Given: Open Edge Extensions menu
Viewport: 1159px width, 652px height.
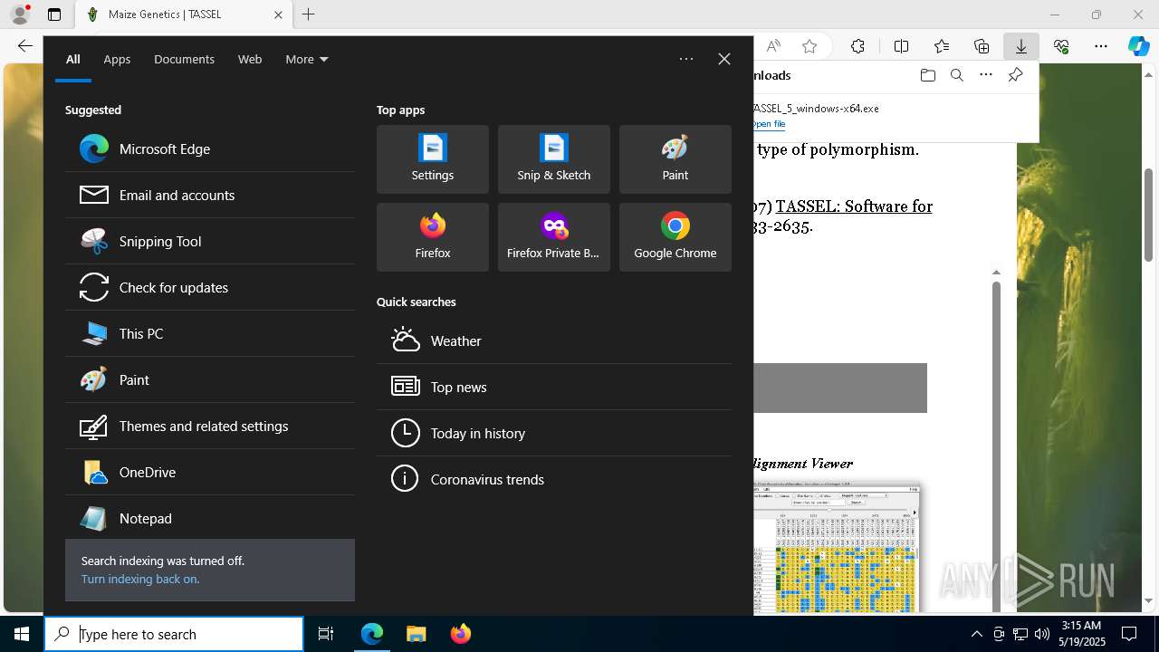Looking at the screenshot, I should pos(857,46).
